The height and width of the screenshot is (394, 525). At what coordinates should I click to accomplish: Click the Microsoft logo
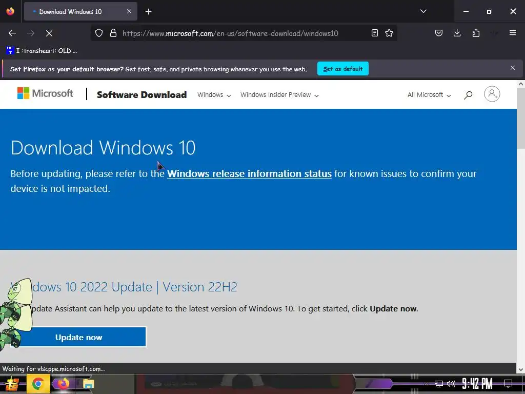click(45, 93)
